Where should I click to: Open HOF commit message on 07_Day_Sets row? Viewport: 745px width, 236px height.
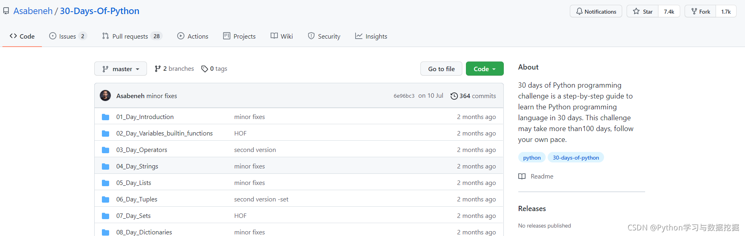pos(240,215)
